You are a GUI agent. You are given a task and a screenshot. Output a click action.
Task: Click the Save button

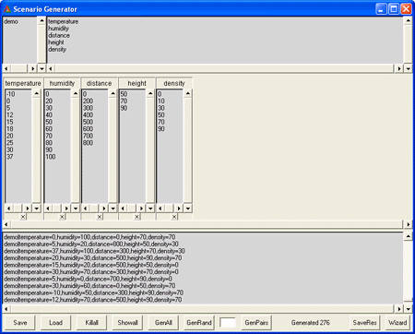coord(20,323)
